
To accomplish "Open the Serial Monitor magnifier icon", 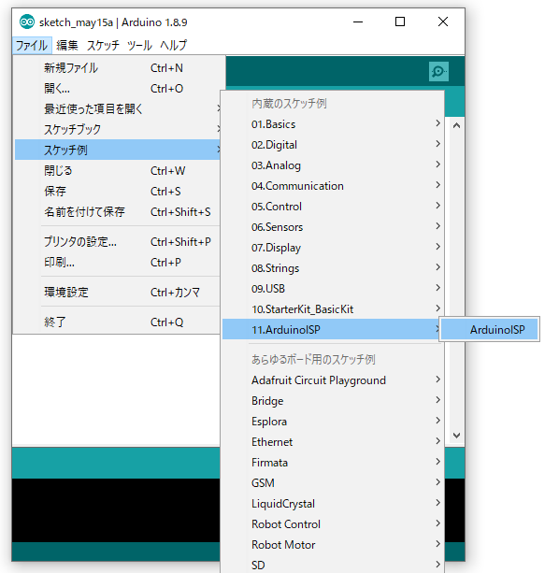I will (x=438, y=71).
